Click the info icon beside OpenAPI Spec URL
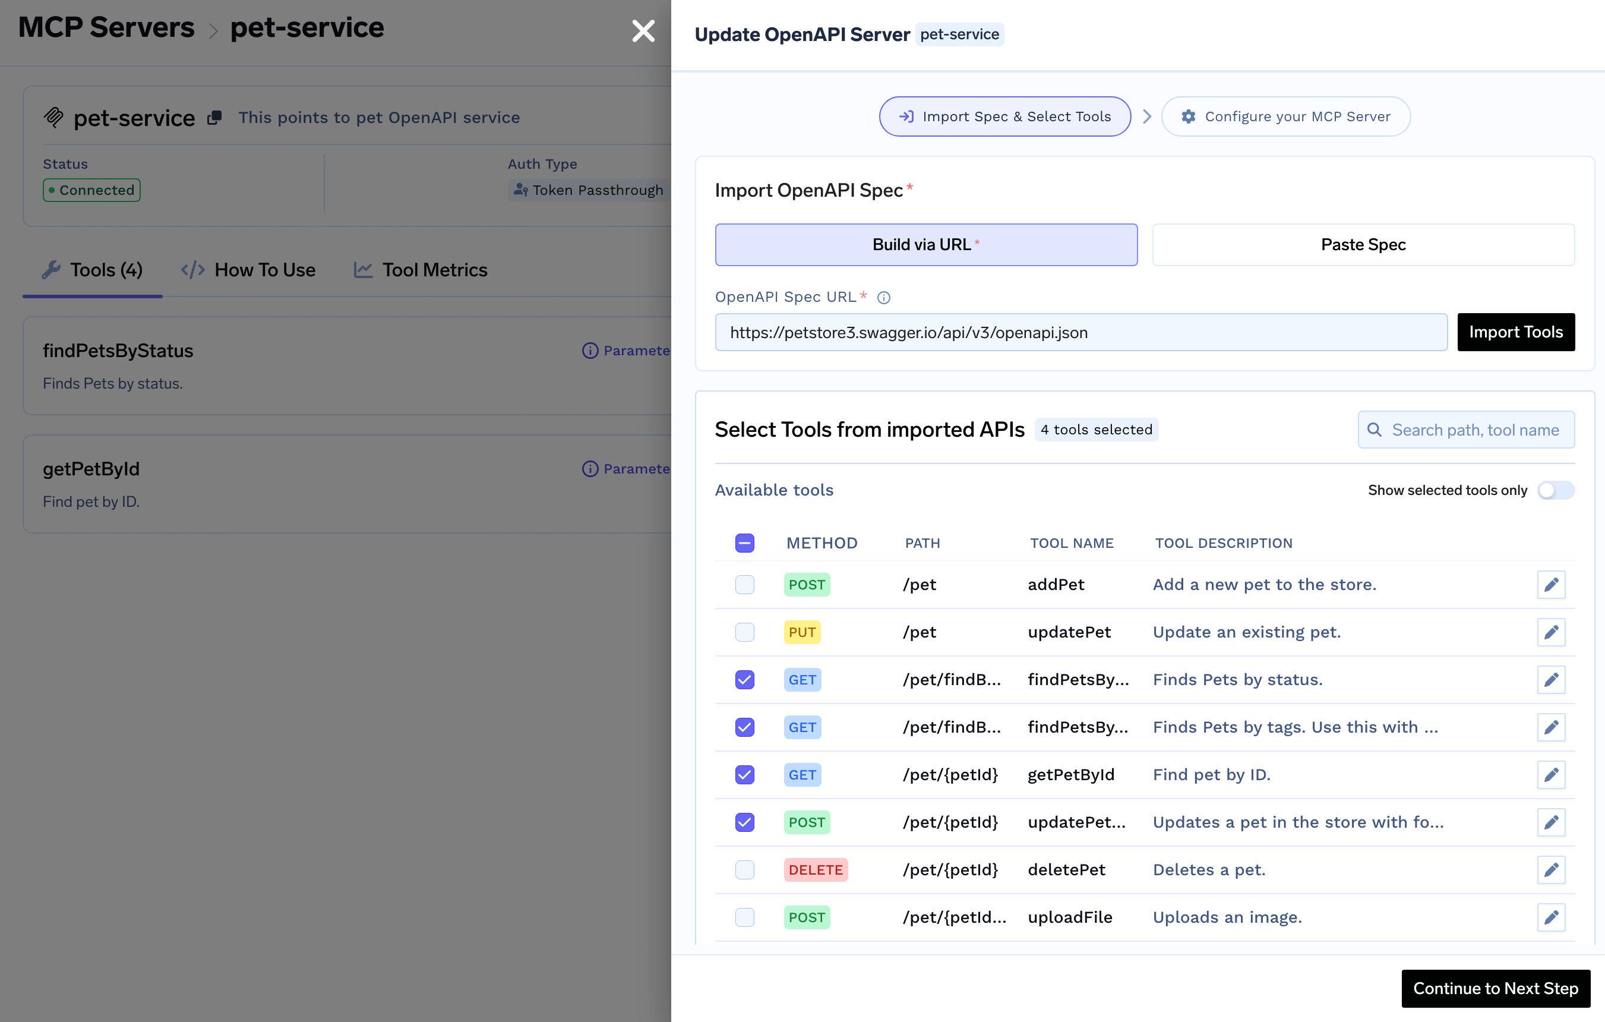Image resolution: width=1605 pixels, height=1022 pixels. click(x=883, y=297)
